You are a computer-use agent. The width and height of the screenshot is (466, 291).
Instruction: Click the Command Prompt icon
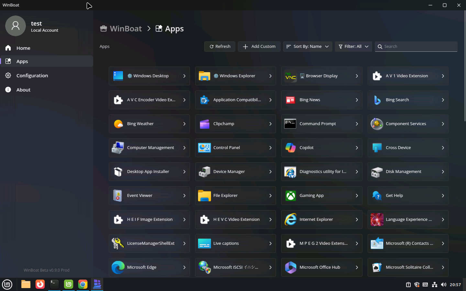pyautogui.click(x=291, y=124)
